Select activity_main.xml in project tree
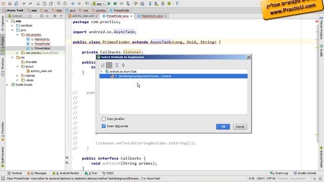The image size is (324, 182). click(x=41, y=71)
